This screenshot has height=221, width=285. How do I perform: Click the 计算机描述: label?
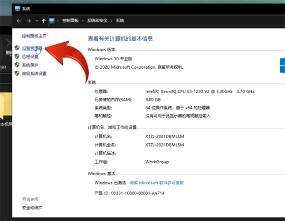[x=105, y=153]
